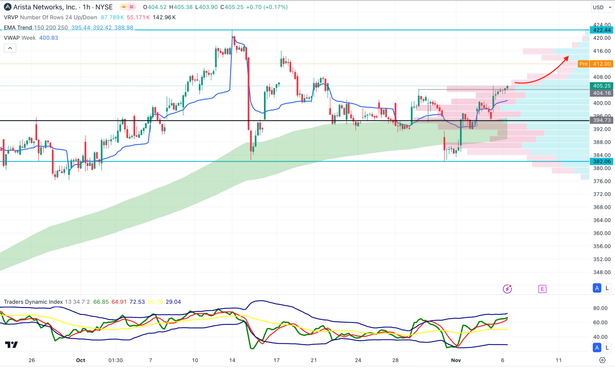The image size is (615, 368).
Task: Click the earnings E marker icon
Action: tap(542, 289)
